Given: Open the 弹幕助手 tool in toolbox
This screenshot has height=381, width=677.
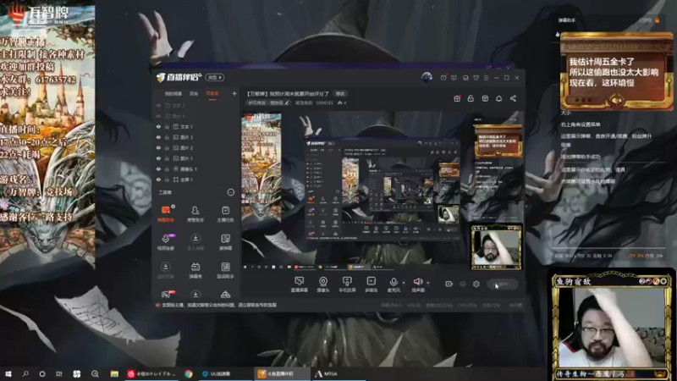Looking at the screenshot, I should (166, 214).
